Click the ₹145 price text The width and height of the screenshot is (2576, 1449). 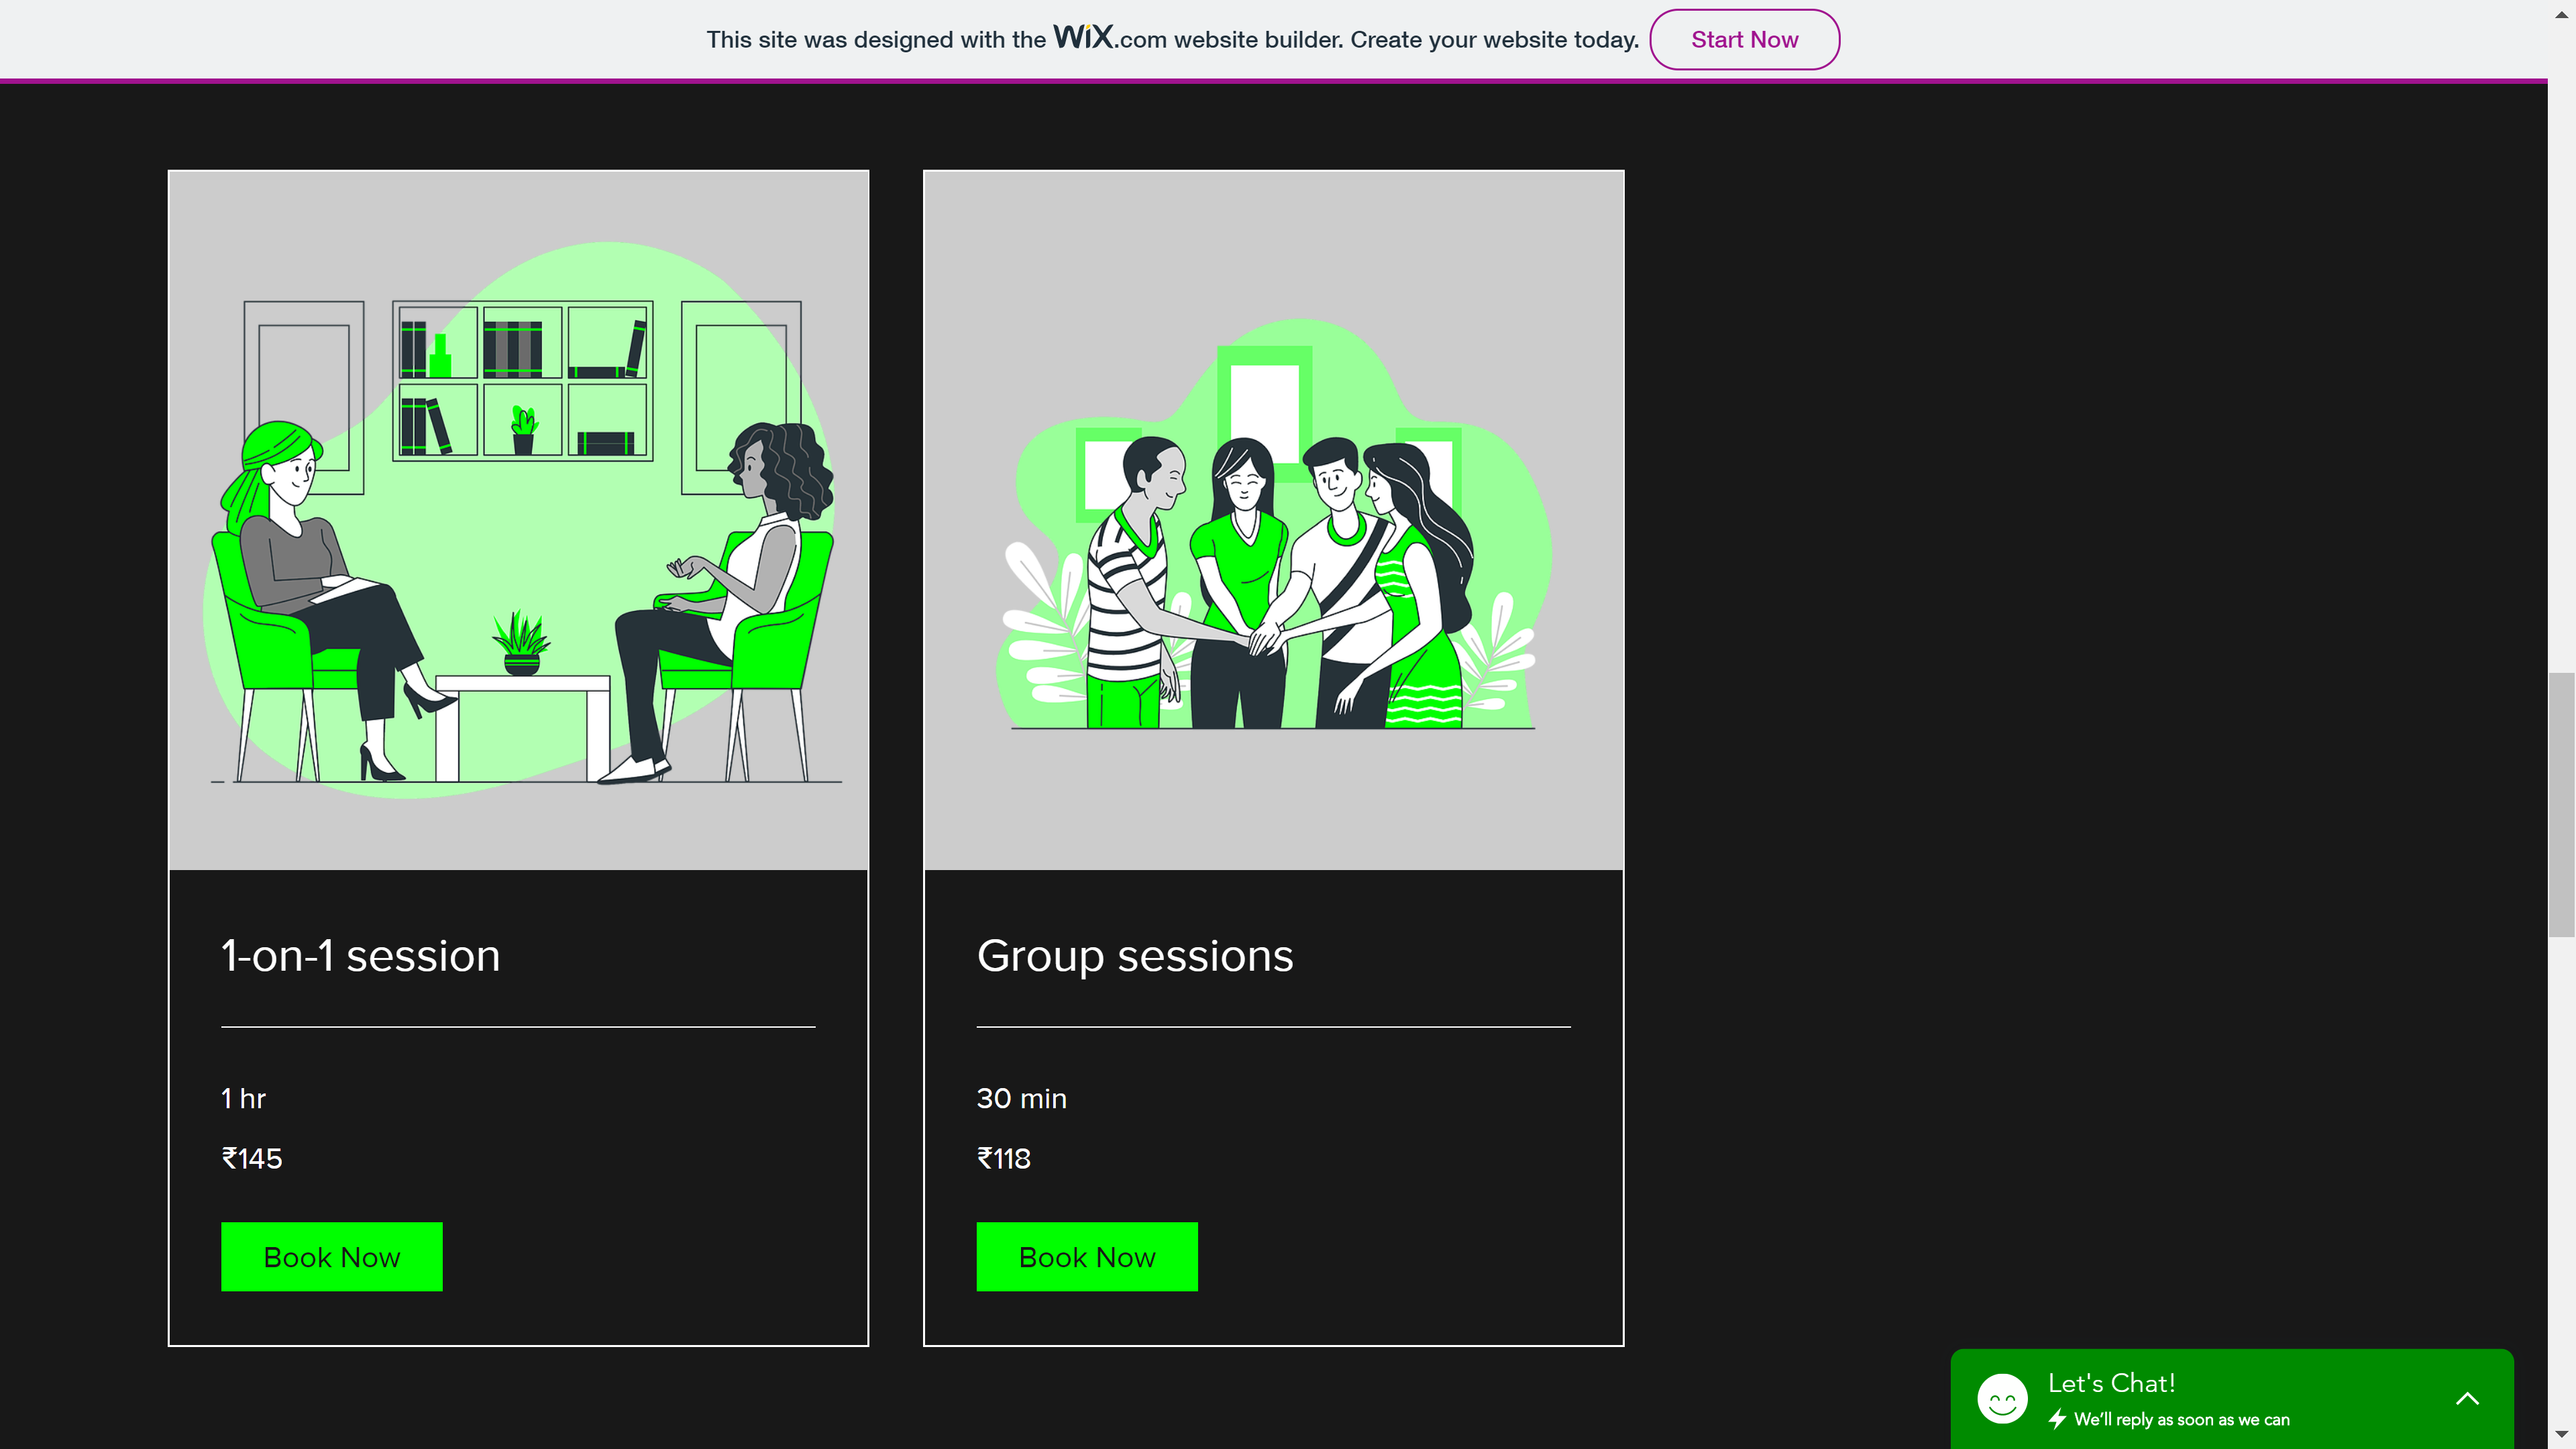click(x=252, y=1158)
